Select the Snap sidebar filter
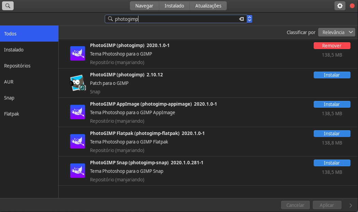This screenshot has width=358, height=212. coord(29,98)
